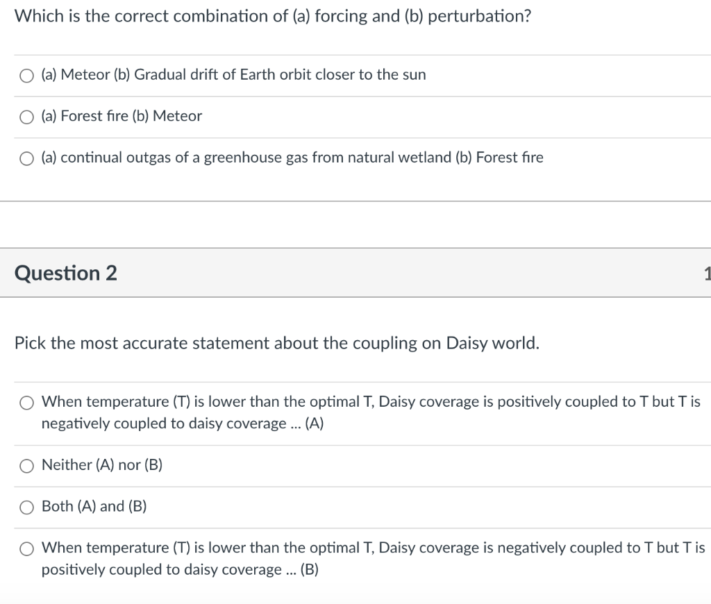Click the forcing and perturbation question text
Viewport: 711px width, 604px height.
point(273,17)
